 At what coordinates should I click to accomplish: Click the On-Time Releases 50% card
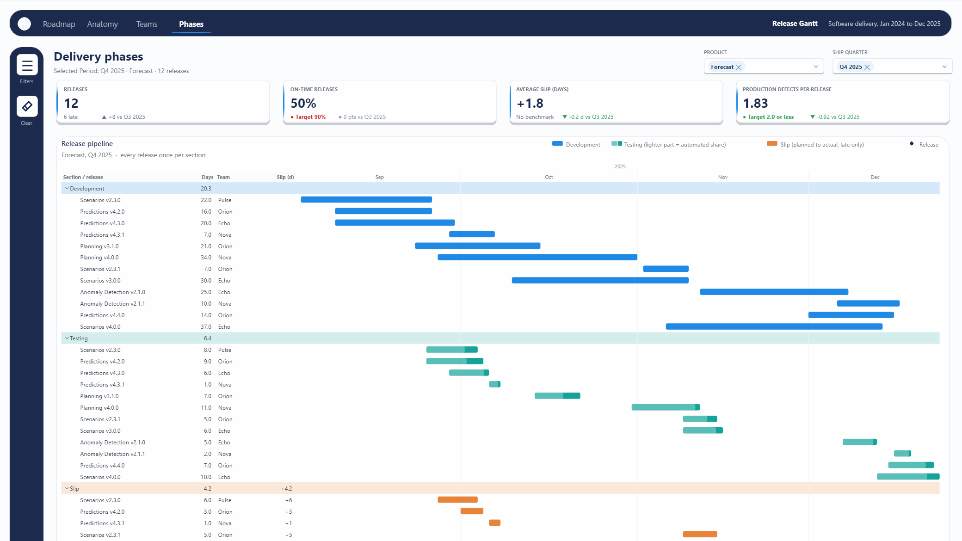(x=389, y=102)
